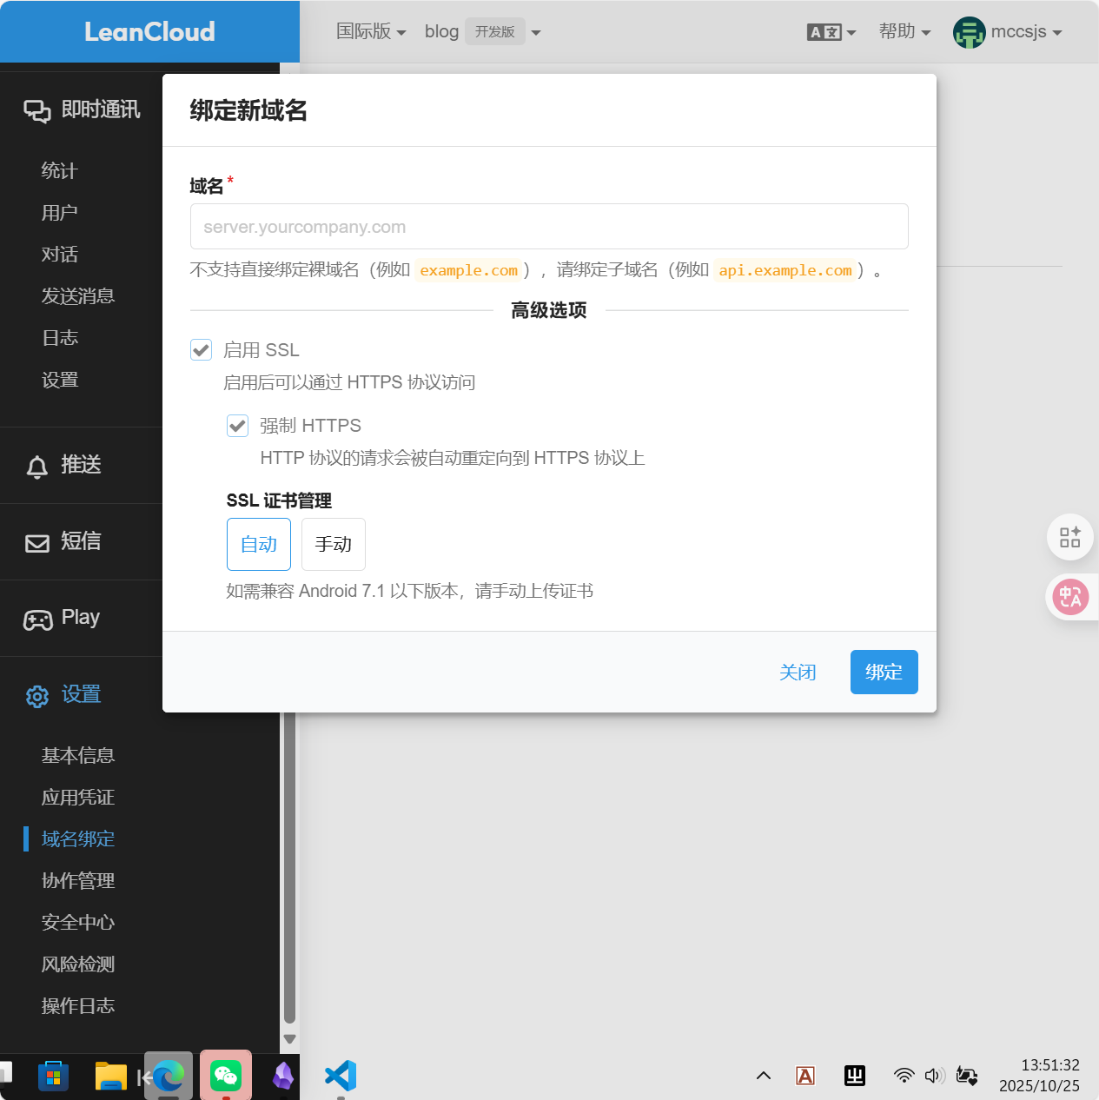The image size is (1099, 1100).
Task: Click the push notification bell icon
Action: tap(36, 467)
